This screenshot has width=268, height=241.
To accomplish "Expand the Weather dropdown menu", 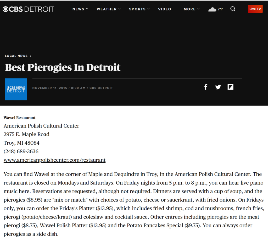I will pos(109,9).
